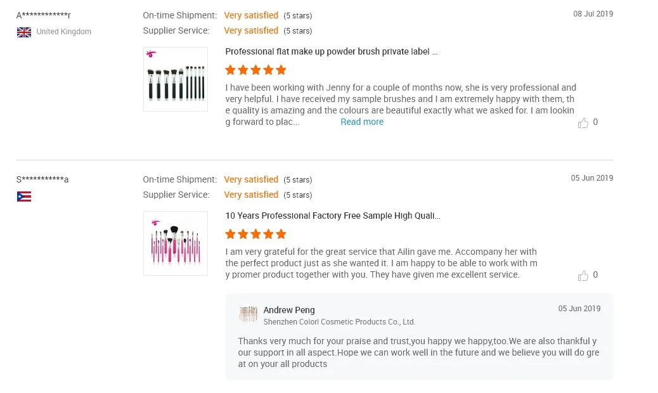This screenshot has height=393, width=658.
Task: Click like count on first review
Action: (x=595, y=122)
